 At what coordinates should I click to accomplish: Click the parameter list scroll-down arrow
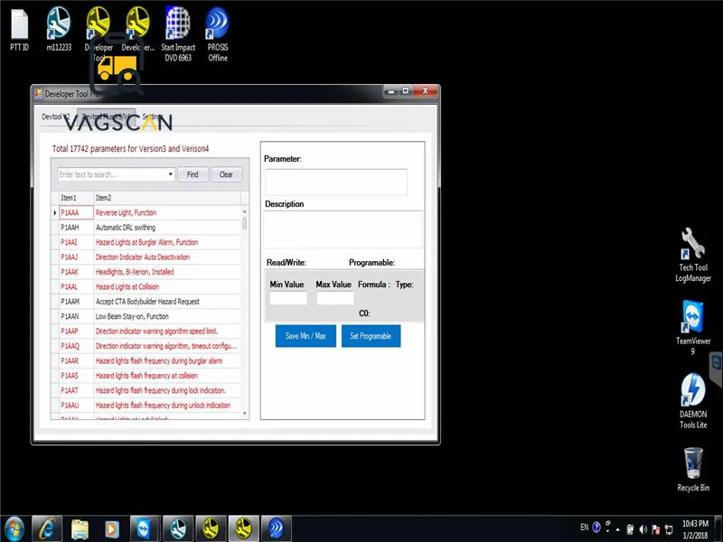(244, 414)
